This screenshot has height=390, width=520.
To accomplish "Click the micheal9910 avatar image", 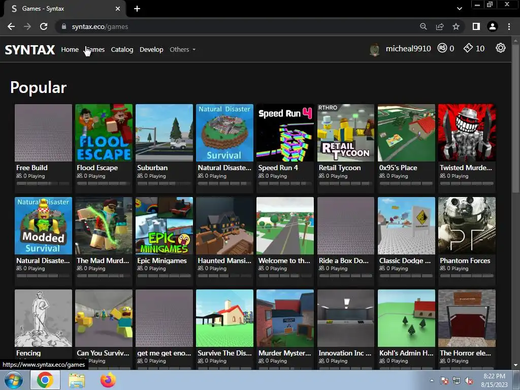I will coord(375,49).
